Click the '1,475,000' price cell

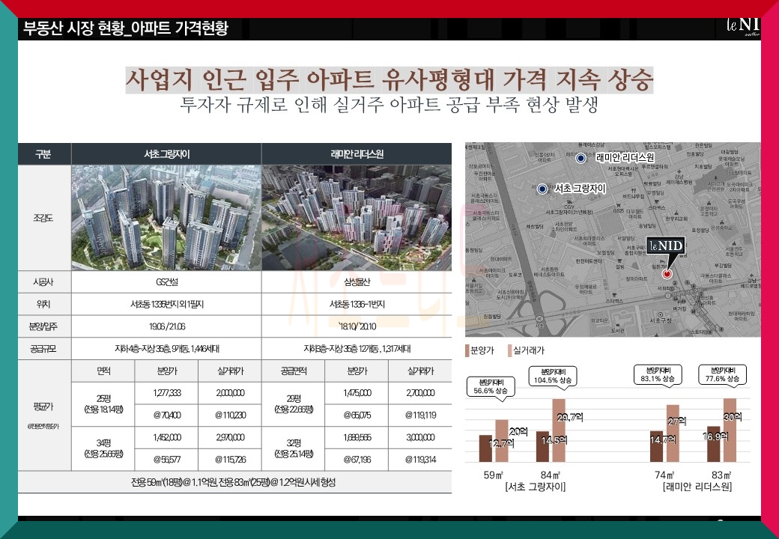pyautogui.click(x=357, y=393)
